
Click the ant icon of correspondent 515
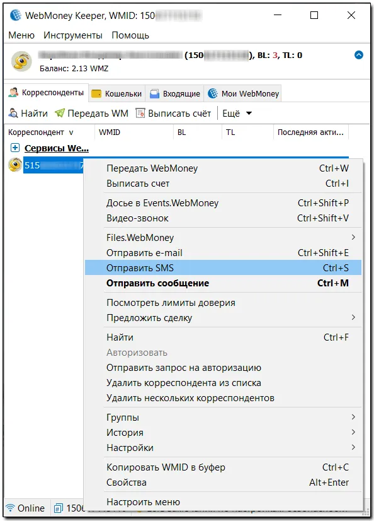click(15, 165)
